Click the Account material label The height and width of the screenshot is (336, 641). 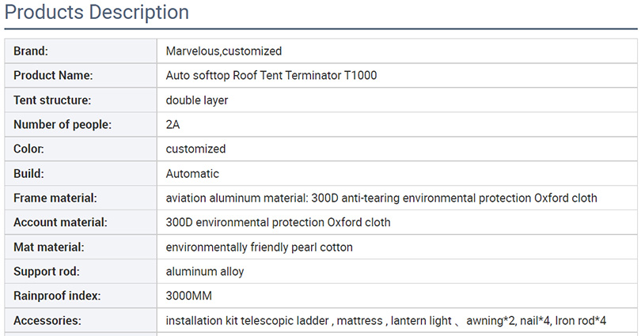[x=60, y=222]
